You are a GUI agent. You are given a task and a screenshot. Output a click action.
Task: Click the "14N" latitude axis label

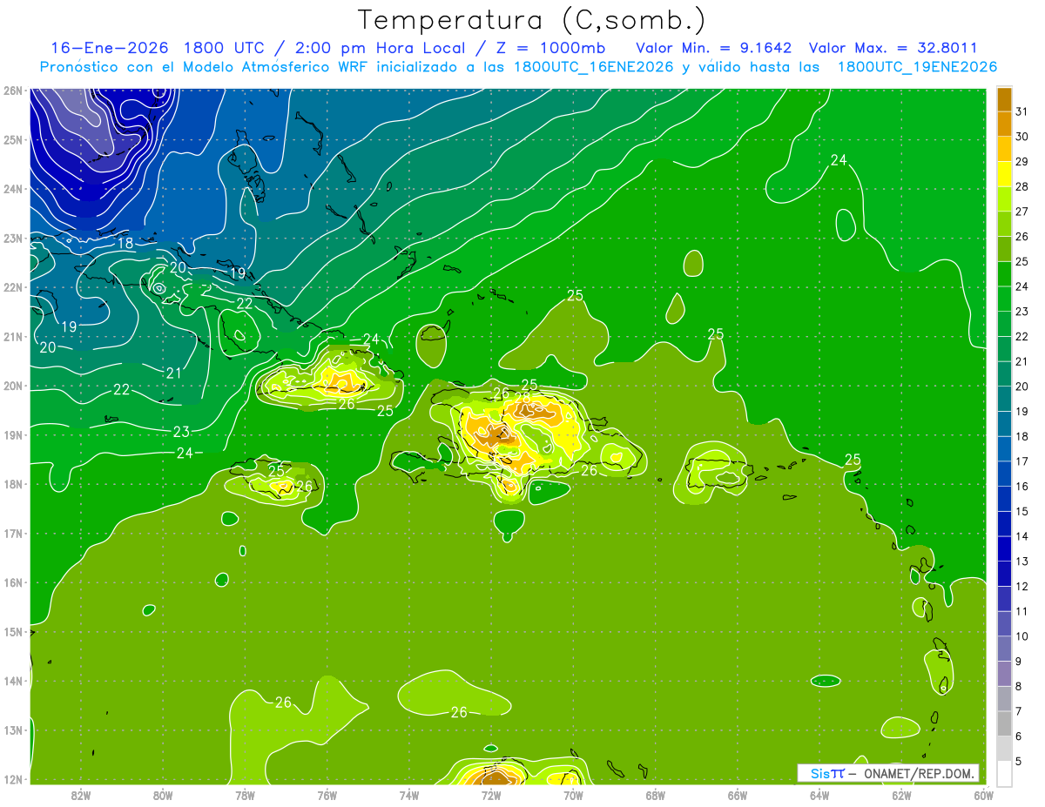pyautogui.click(x=13, y=681)
